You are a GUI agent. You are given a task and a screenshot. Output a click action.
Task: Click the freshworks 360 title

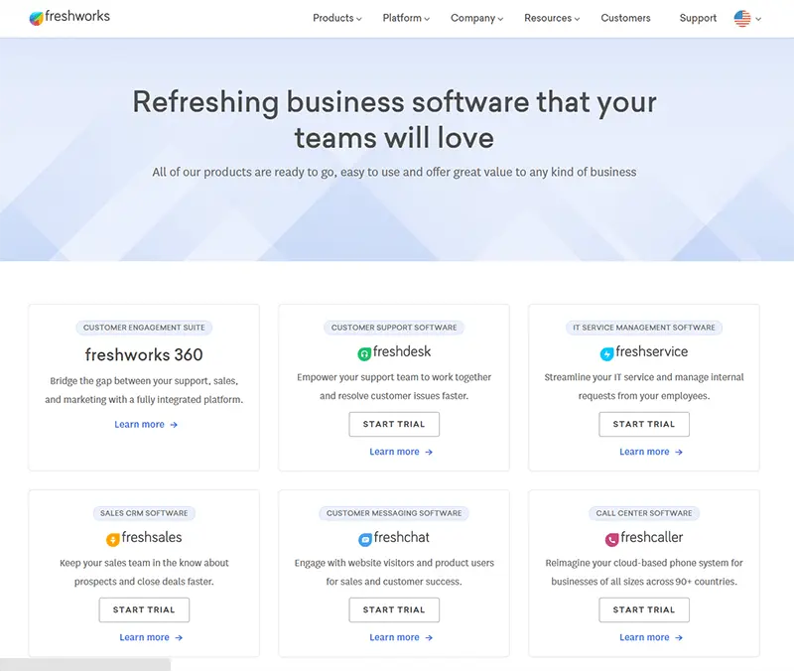pyautogui.click(x=144, y=355)
